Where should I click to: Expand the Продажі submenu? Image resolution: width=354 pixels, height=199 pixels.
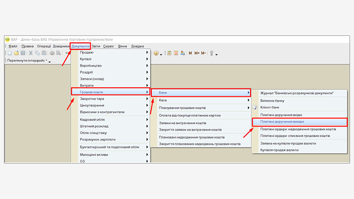(111, 53)
